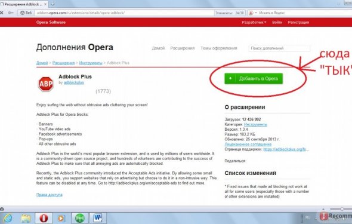Open the adblockplus author link
This screenshot has width=352, height=224.
point(73,82)
